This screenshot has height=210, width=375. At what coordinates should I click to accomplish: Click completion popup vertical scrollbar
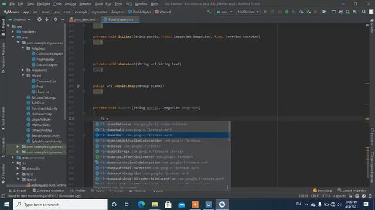click(x=229, y=131)
